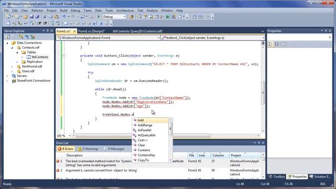Screen dimensions: 336x189
Task: Open the 100 % zoom dropdown
Action: (69, 135)
